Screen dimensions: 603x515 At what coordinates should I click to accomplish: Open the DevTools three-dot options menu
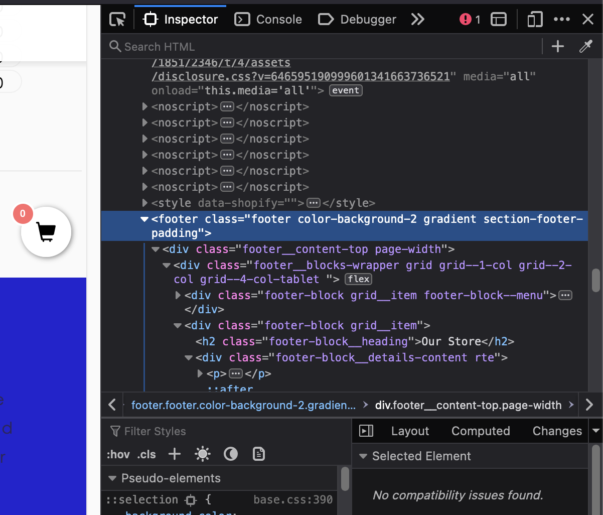click(x=561, y=20)
